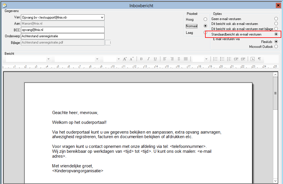Close the Inboxbericht window
Image resolution: width=283 pixels, height=184 pixels.
pyautogui.click(x=278, y=5)
